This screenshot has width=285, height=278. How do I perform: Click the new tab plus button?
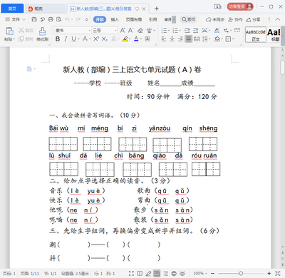coord(156,9)
